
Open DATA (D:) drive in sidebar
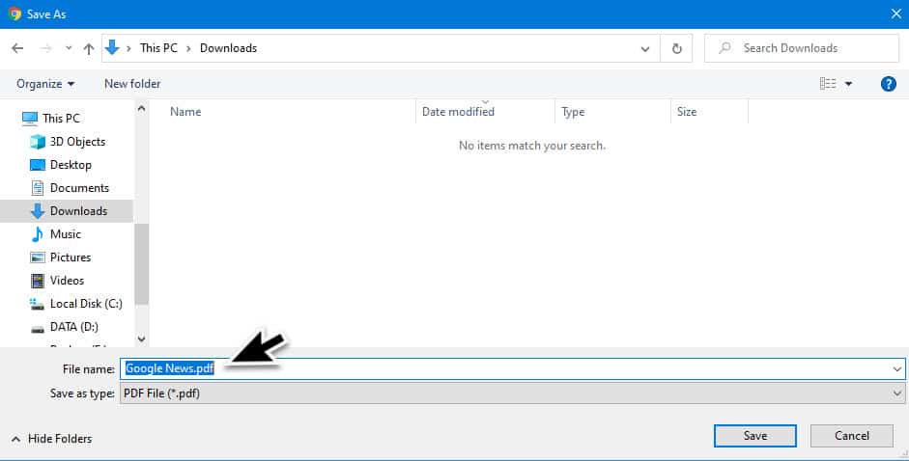[x=74, y=327]
